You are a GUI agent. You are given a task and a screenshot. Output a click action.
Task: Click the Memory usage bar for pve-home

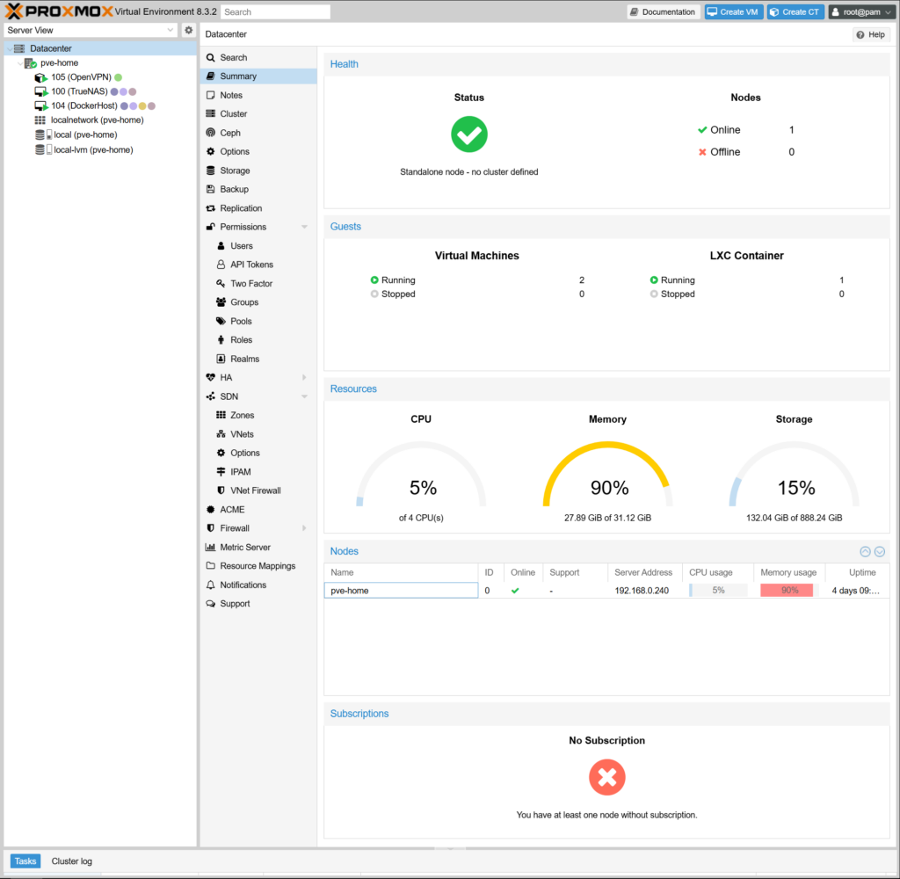789,591
